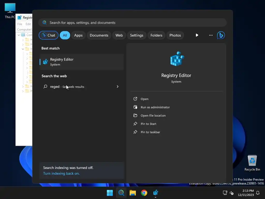Click the large Registry Editor preview icon

[x=177, y=59]
